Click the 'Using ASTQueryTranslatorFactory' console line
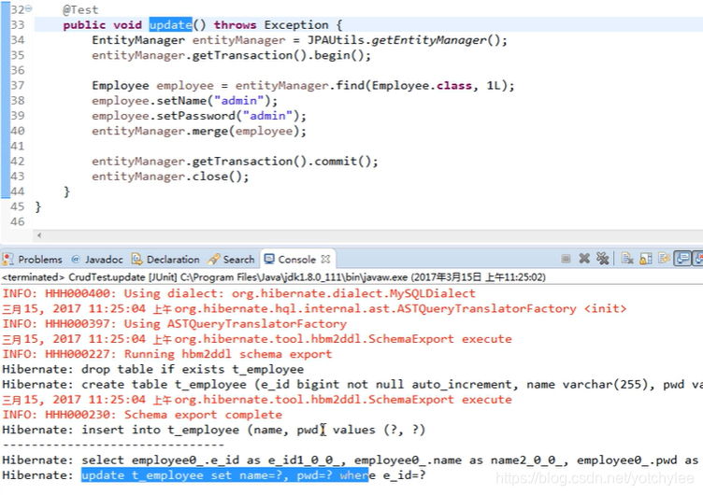 pyautogui.click(x=175, y=324)
